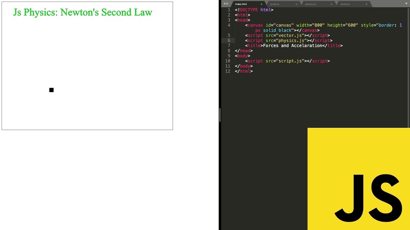Screen dimensions: 410x230
Task: Click the "vector.js" string in code
Action: point(290,35)
